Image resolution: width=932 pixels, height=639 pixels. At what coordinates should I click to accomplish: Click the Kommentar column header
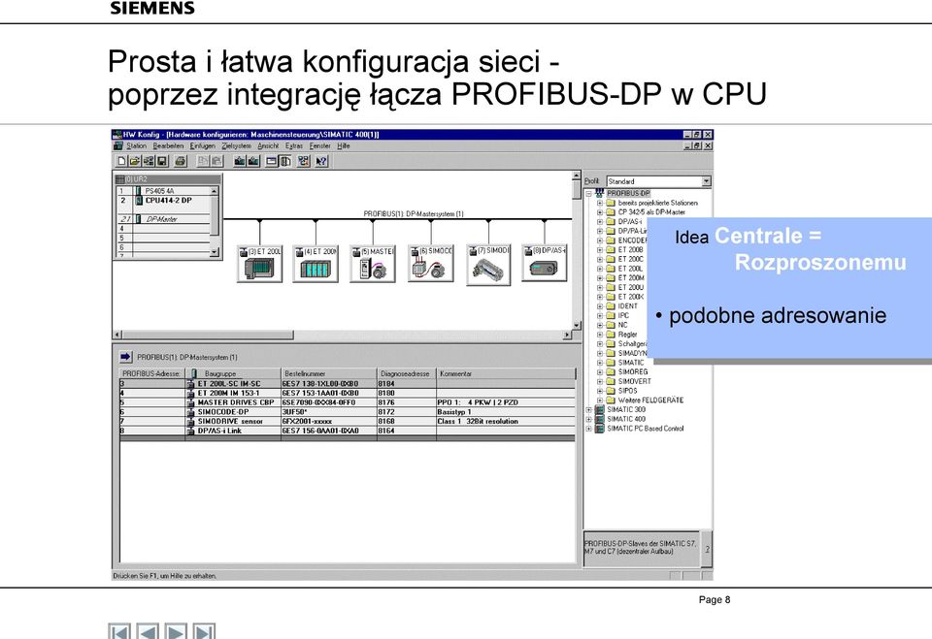coord(506,373)
